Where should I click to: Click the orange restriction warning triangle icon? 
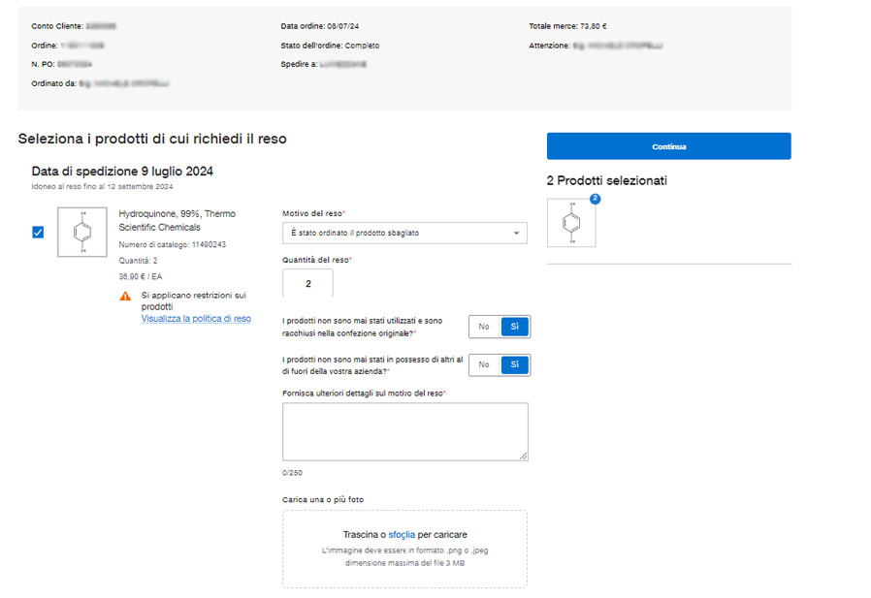(x=125, y=296)
